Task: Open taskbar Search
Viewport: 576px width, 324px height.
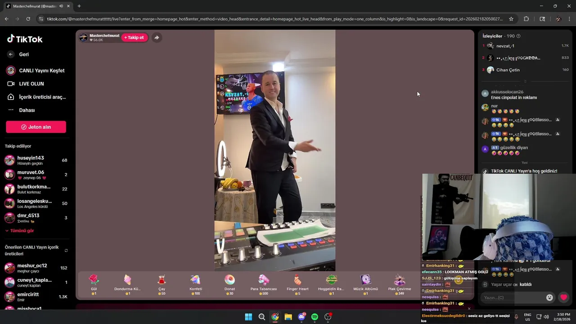Action: 262,317
